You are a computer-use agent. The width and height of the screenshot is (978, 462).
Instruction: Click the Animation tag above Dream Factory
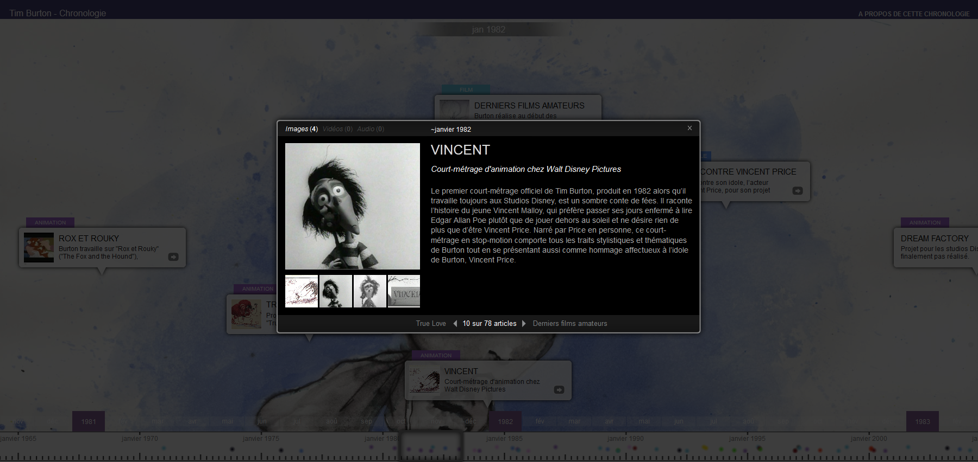coord(925,223)
